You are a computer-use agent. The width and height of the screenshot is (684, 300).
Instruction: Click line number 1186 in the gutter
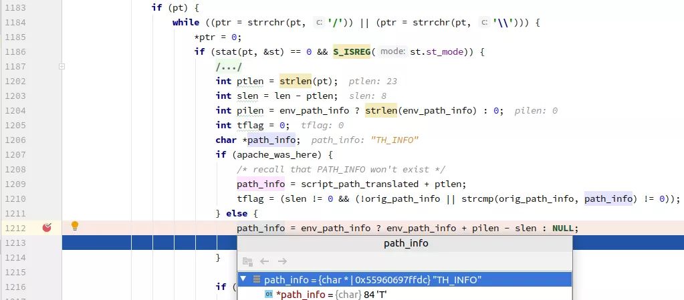(15, 52)
